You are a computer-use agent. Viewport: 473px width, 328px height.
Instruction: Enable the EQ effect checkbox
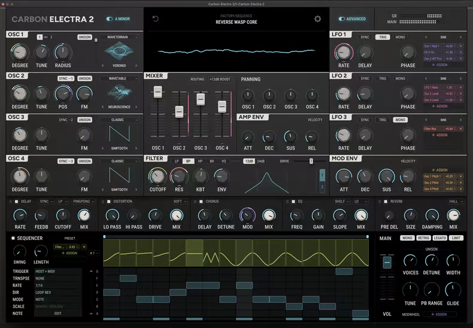293,201
